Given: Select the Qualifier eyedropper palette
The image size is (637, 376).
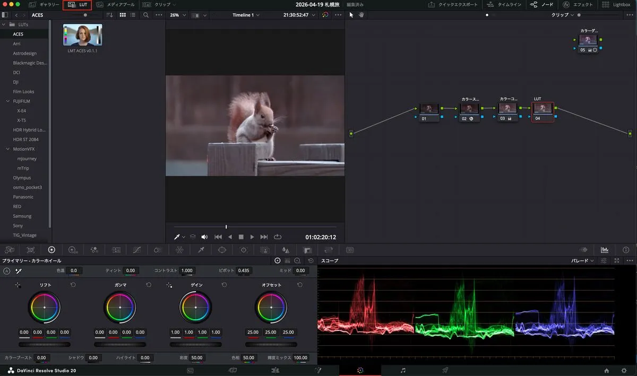Looking at the screenshot, I should pyautogui.click(x=201, y=250).
